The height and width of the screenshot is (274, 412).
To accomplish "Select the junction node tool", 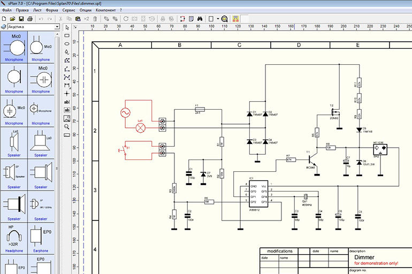I will click(67, 94).
